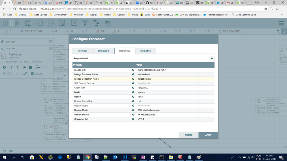The height and width of the screenshot is (161, 287).
Task: Click the Add Processor toolbar icon
Action: point(28,23)
